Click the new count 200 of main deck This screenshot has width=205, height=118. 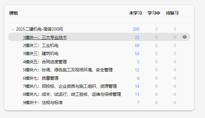tap(136, 29)
